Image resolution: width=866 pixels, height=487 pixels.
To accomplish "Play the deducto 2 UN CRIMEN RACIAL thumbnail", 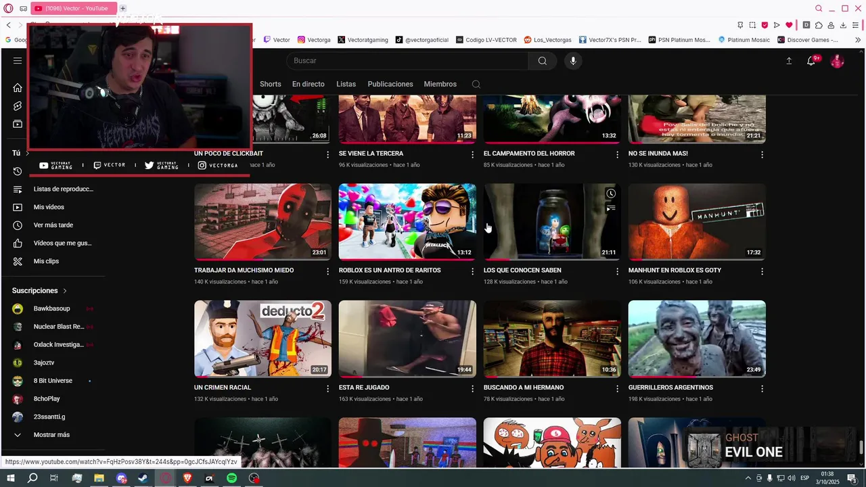I will [x=263, y=339].
